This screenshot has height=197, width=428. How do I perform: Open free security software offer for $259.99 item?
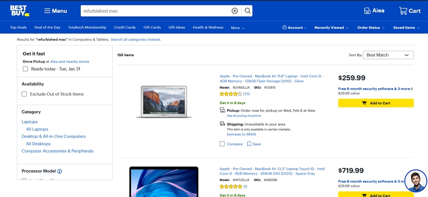(x=374, y=89)
